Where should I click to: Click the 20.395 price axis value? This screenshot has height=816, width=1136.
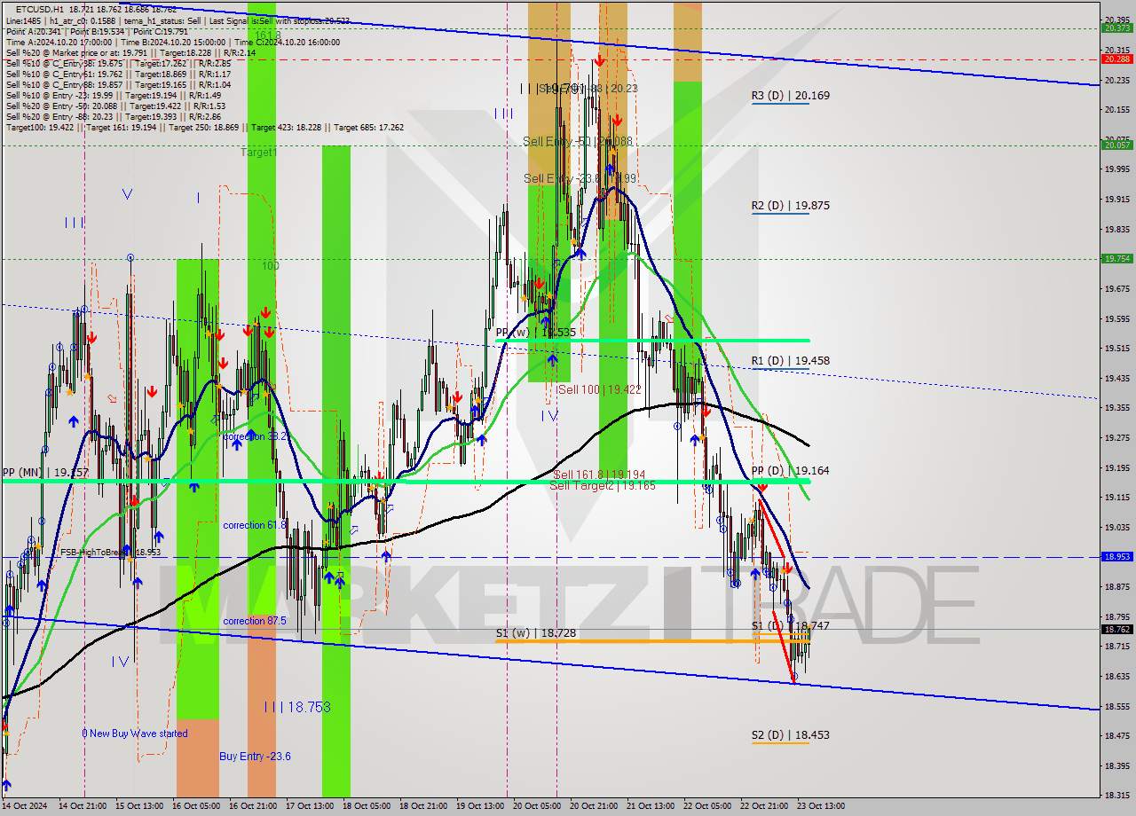(x=1116, y=20)
